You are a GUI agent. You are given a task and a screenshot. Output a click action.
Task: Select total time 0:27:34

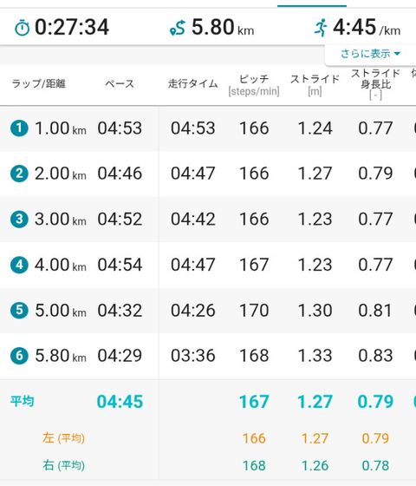pyautogui.click(x=72, y=27)
